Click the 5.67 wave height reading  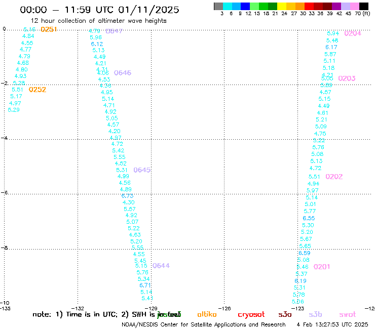click(306, 239)
